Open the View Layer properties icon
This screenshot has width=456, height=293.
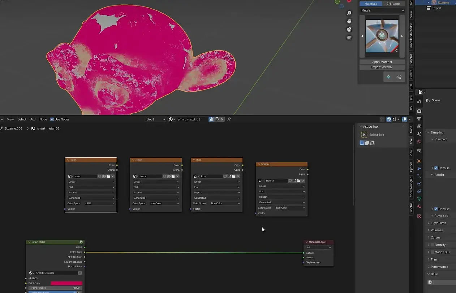point(419,126)
